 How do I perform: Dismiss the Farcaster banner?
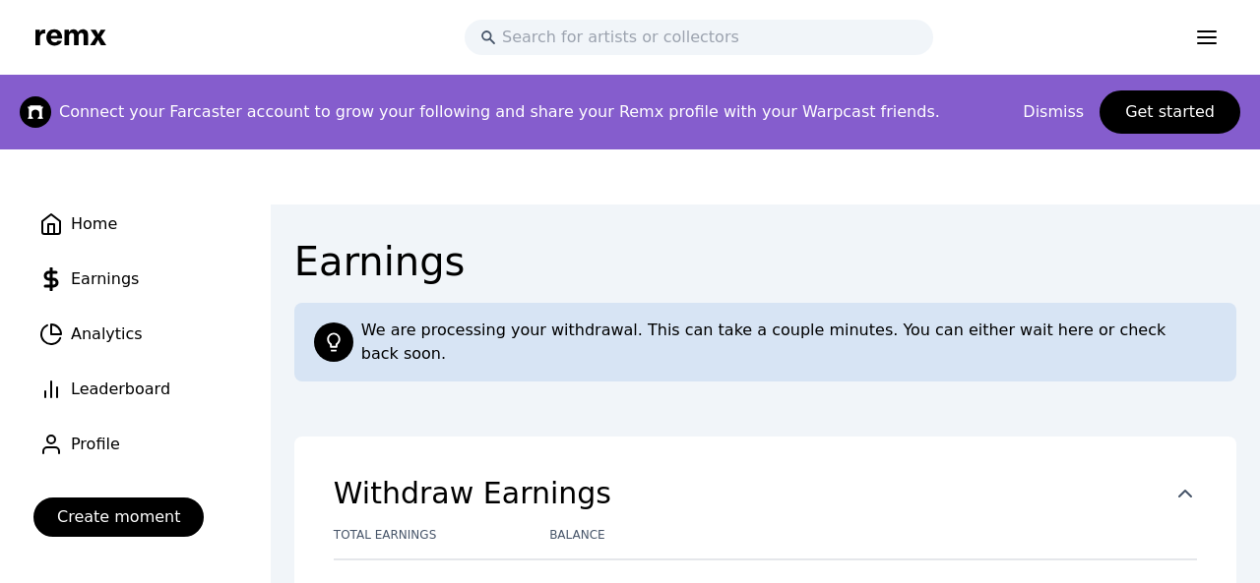1052,112
